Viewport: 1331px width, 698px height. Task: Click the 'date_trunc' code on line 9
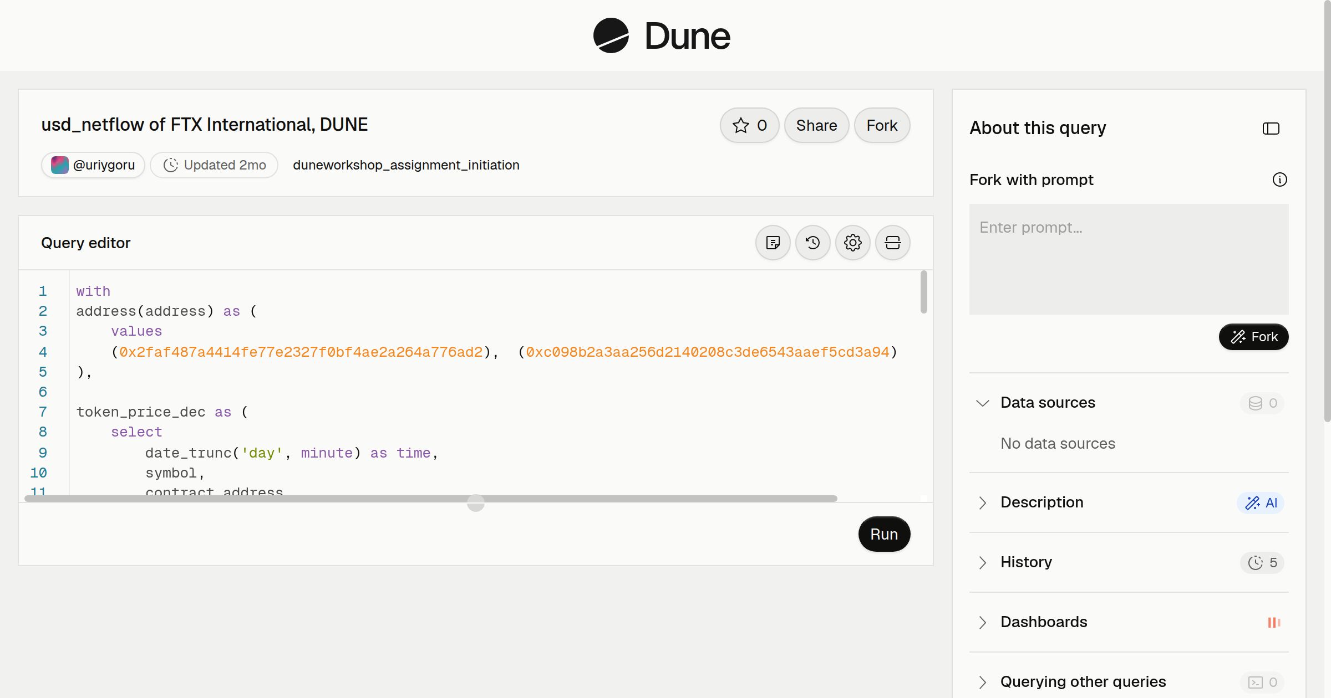coord(189,453)
